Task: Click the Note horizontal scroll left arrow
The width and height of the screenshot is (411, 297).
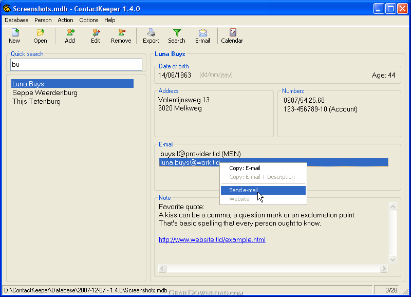Action: click(x=162, y=268)
